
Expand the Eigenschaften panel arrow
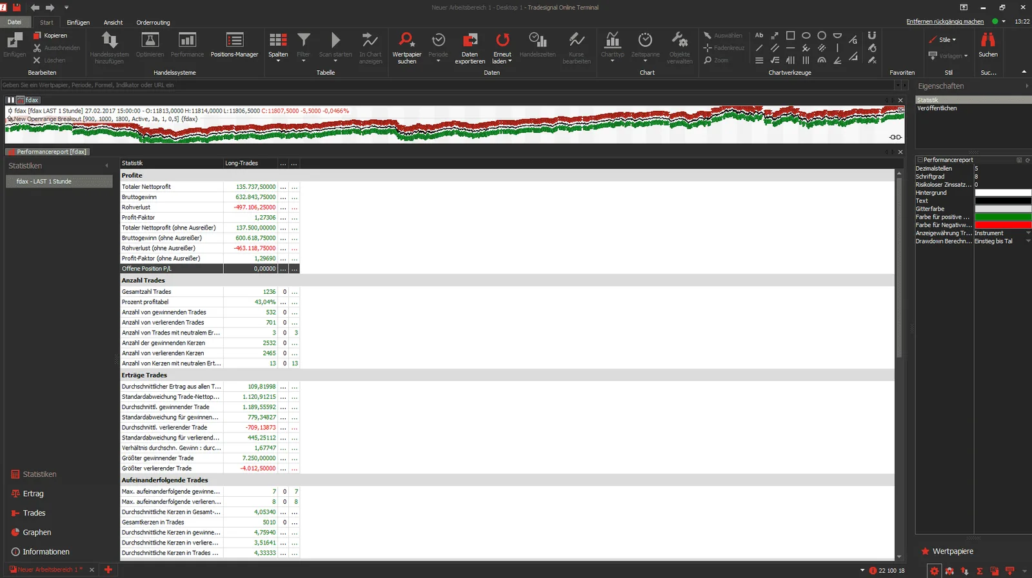click(1026, 86)
